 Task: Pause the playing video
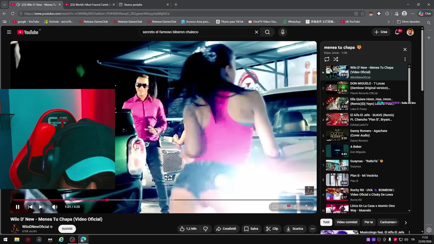[18, 207]
